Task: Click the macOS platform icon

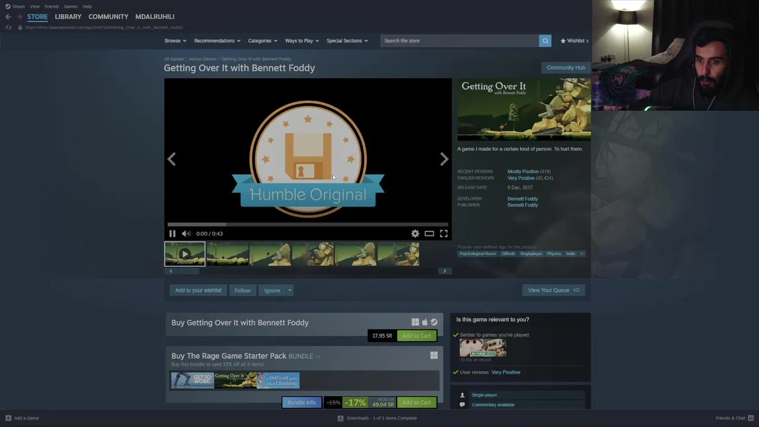Action: point(425,322)
